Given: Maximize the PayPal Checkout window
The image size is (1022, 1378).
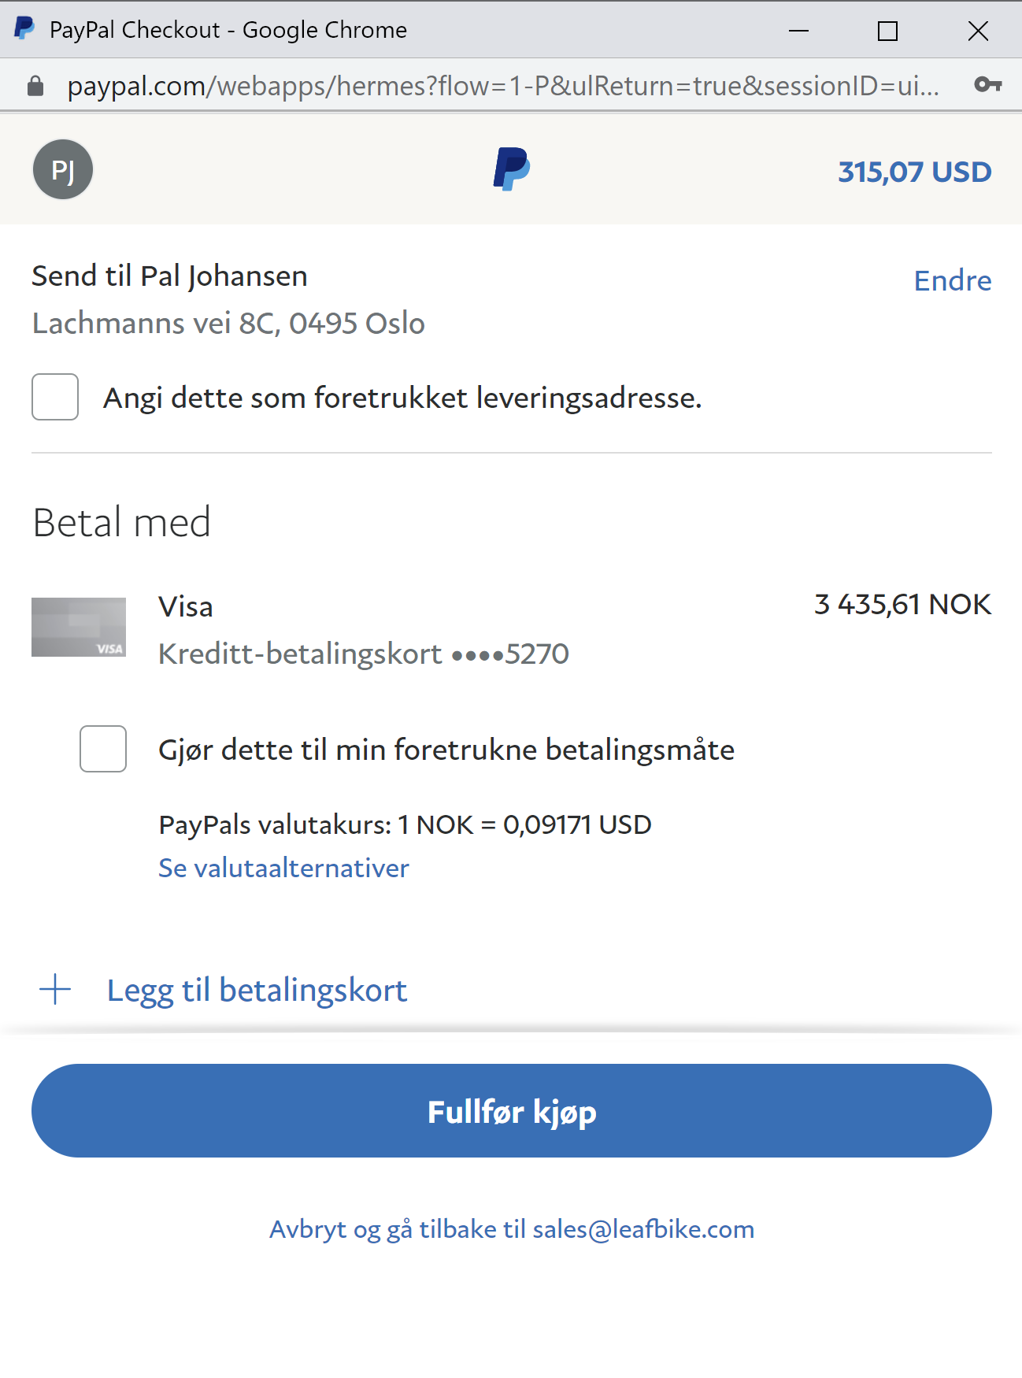Looking at the screenshot, I should pyautogui.click(x=887, y=31).
